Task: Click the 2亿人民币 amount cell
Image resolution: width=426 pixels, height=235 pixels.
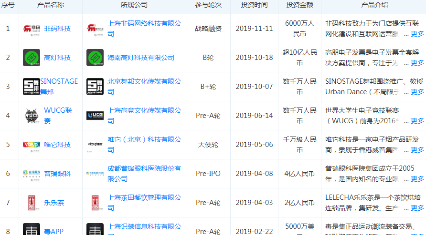Action: (299, 203)
